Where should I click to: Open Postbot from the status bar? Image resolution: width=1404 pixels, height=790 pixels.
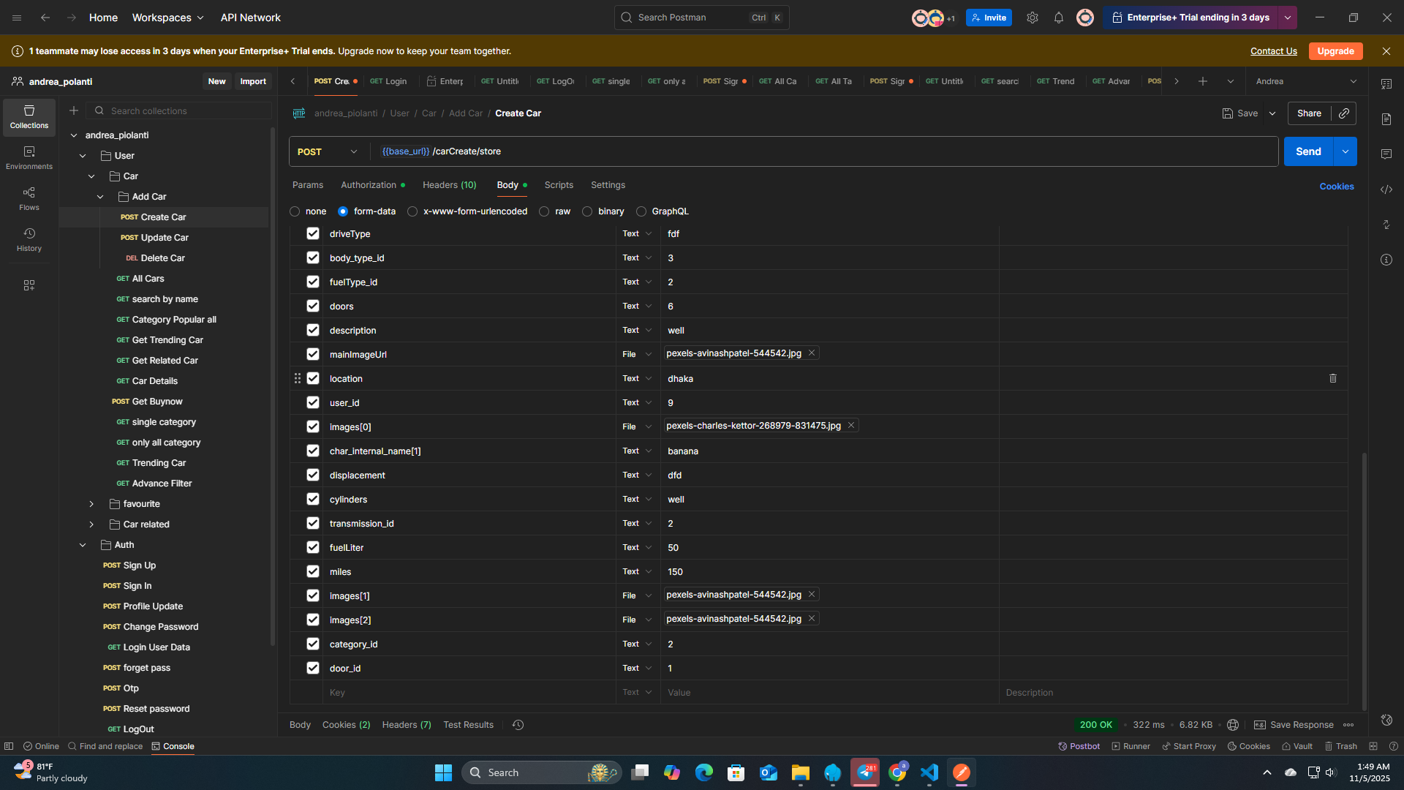1079,746
